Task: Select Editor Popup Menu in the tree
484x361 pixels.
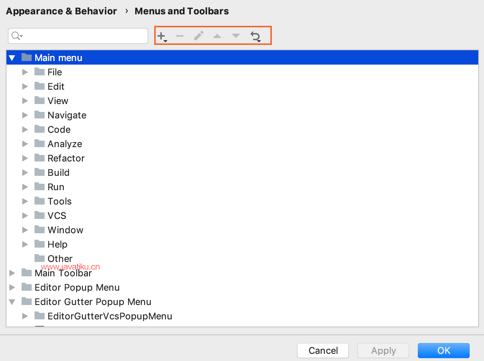Action: [x=77, y=287]
